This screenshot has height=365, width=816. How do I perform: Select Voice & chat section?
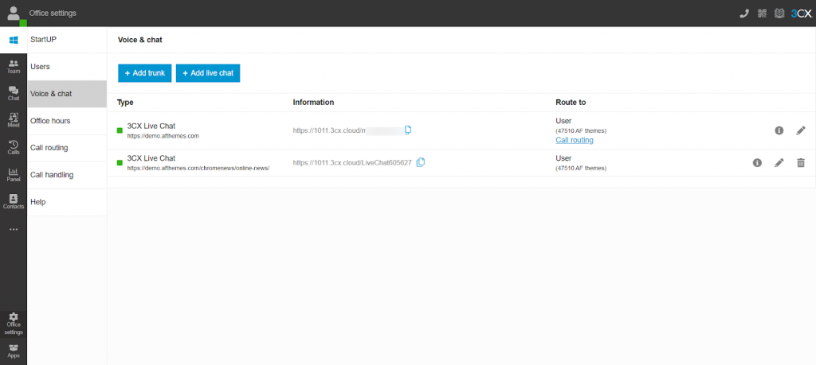pyautogui.click(x=67, y=94)
